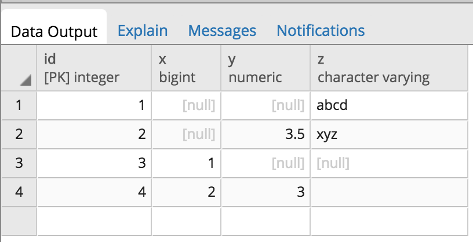This screenshot has width=473, height=242.
Task: Switch to the Messages tab
Action: pos(222,31)
